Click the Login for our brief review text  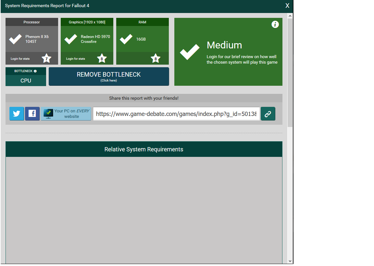(242, 59)
